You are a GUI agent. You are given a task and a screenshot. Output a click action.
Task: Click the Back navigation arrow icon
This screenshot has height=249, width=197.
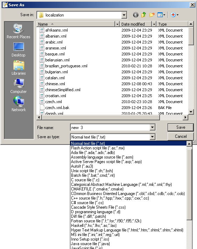coord(135,15)
